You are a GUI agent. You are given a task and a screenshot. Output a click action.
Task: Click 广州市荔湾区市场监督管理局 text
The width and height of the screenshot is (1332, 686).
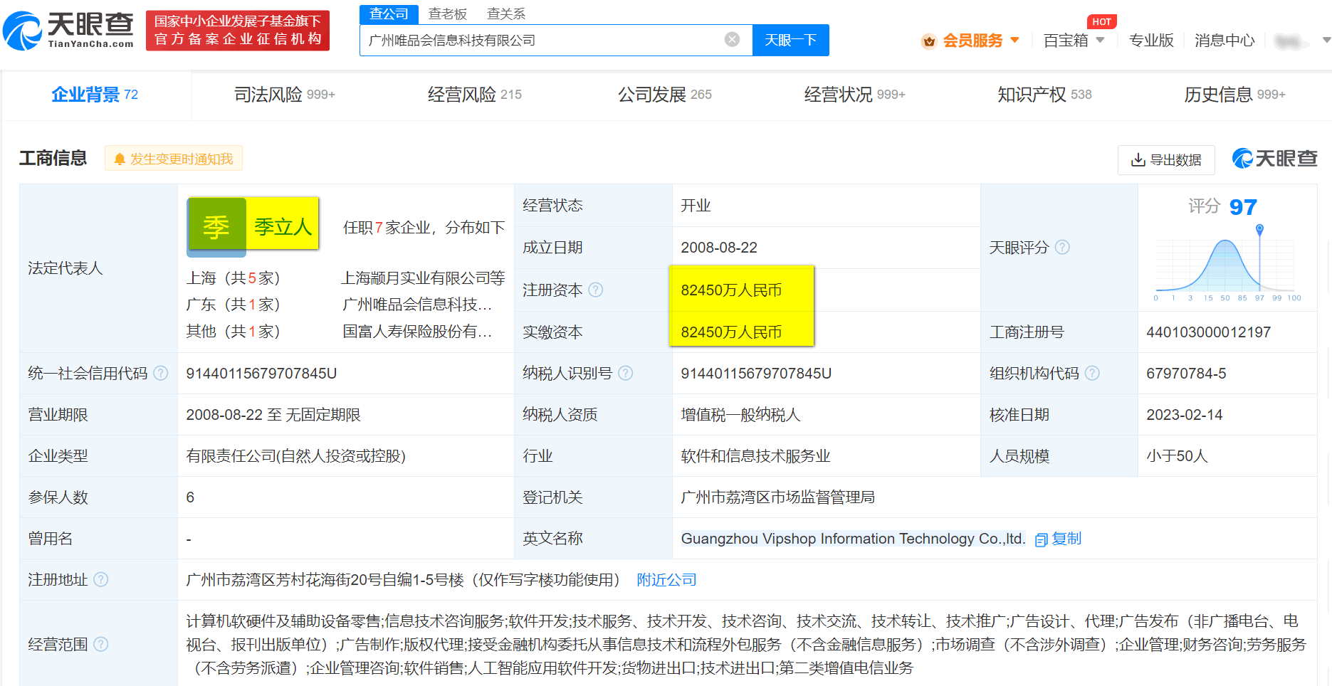pos(777,497)
